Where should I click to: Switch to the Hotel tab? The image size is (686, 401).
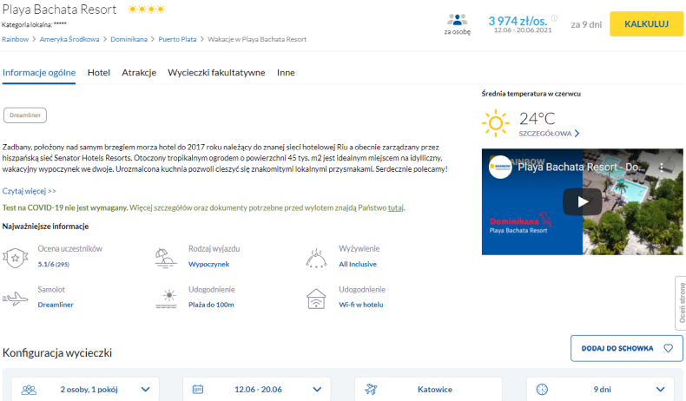[98, 73]
